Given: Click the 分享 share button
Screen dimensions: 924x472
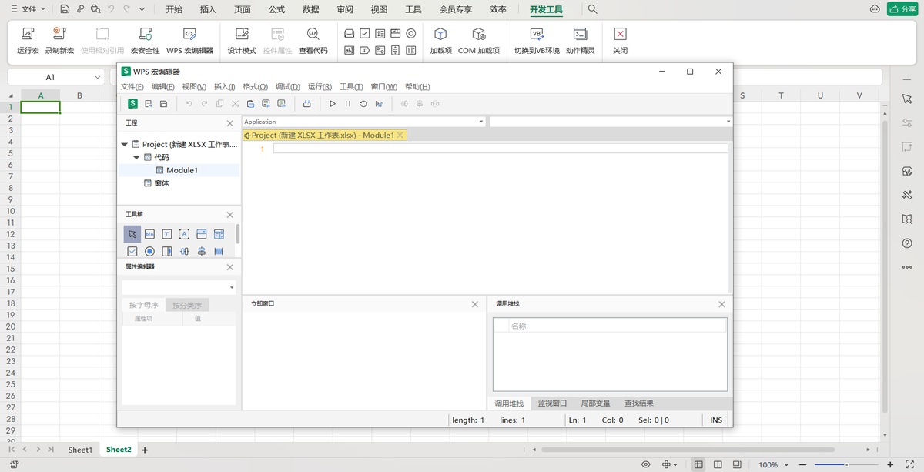Looking at the screenshot, I should [902, 9].
